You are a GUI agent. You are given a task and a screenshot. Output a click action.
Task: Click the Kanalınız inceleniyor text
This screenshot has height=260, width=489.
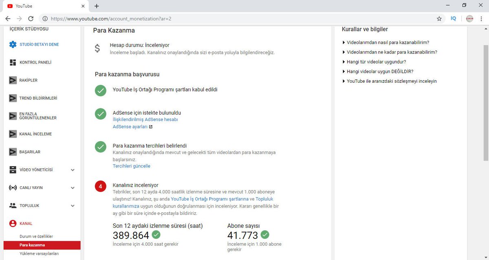[x=135, y=185]
